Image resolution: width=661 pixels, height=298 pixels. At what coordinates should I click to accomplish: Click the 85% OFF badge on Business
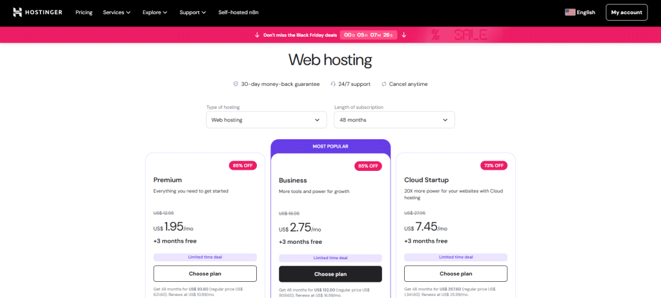coord(368,166)
